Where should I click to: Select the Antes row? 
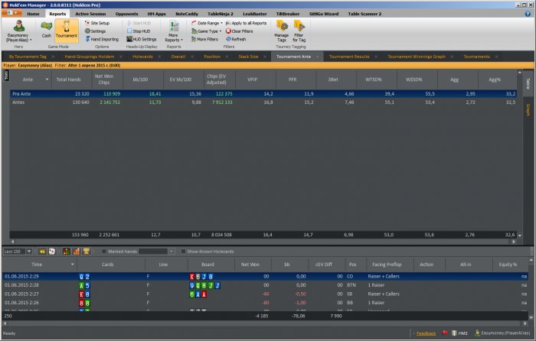pyautogui.click(x=263, y=102)
